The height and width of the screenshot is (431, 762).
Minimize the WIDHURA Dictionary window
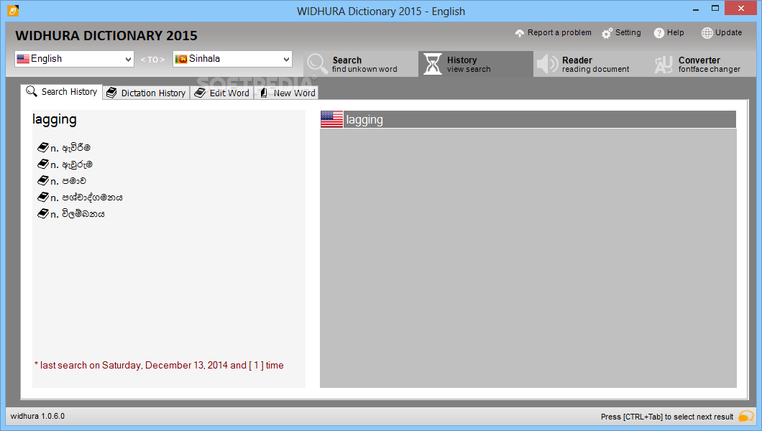pos(696,9)
